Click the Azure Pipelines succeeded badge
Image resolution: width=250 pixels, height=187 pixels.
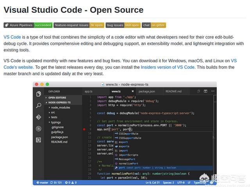pos(28,25)
